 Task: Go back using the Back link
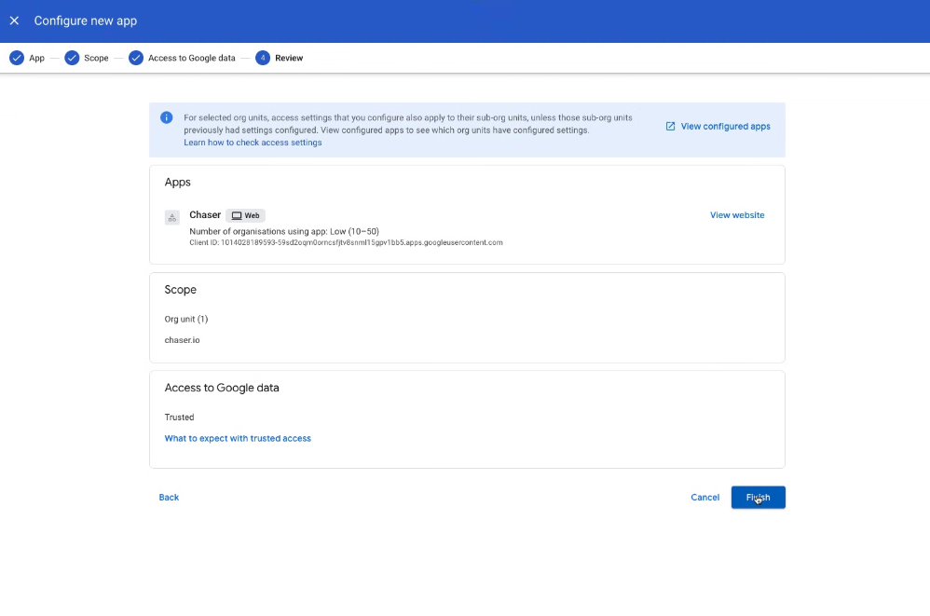(169, 497)
